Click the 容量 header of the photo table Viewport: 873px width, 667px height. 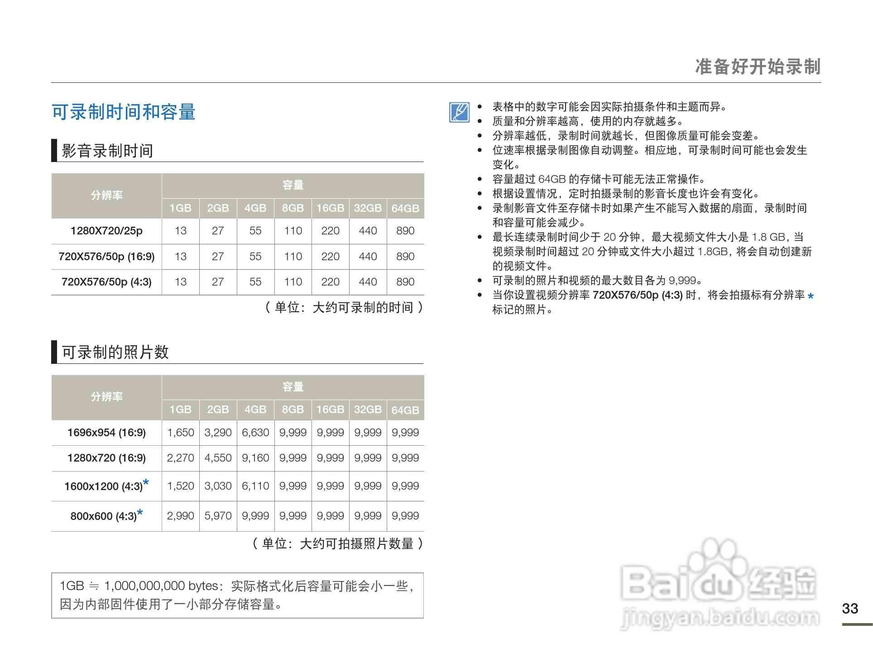point(293,387)
